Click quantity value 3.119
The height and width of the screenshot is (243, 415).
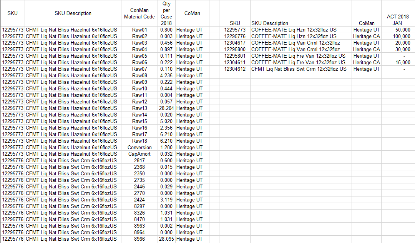pyautogui.click(x=166, y=200)
